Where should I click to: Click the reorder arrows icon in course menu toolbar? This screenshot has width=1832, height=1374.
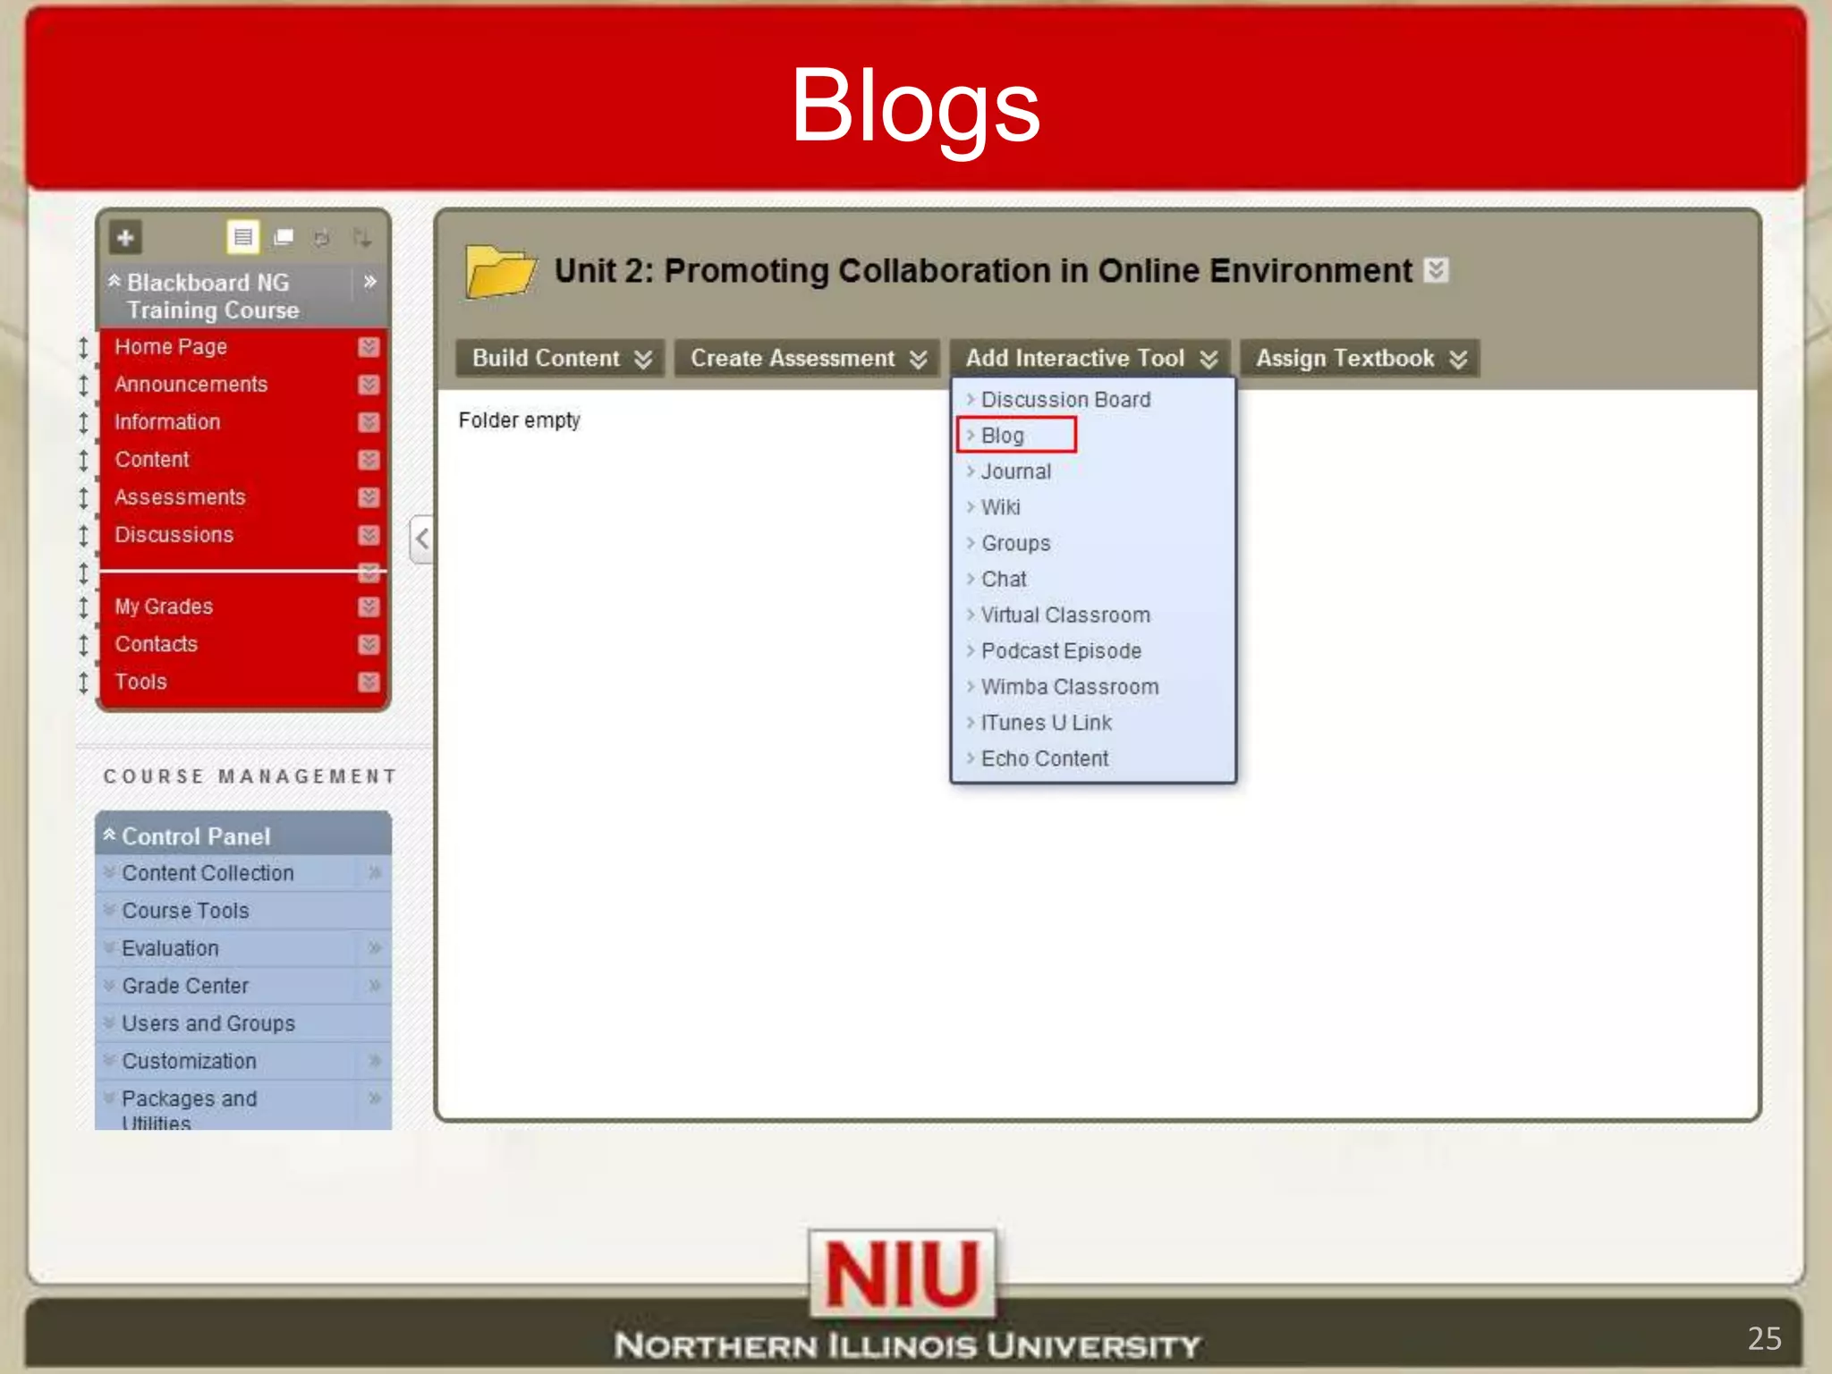point(361,238)
